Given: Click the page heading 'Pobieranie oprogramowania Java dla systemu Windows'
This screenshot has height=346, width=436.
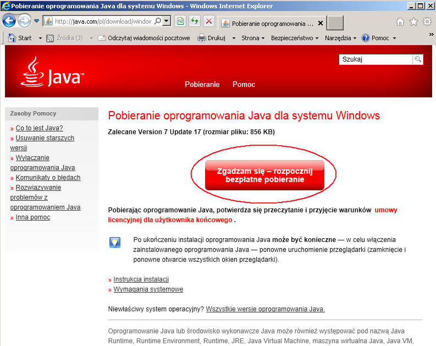Looking at the screenshot, I should [244, 116].
